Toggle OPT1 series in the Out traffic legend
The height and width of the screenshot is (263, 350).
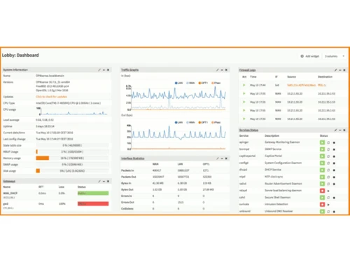[203, 122]
